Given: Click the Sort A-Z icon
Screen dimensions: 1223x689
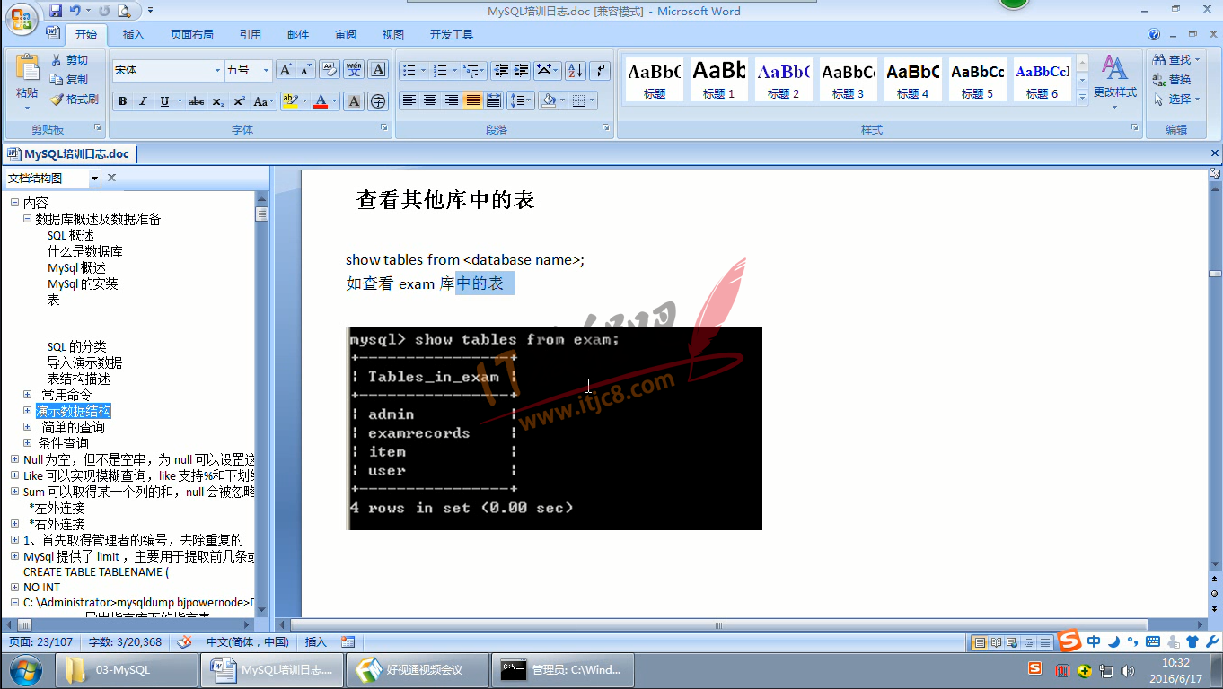Looking at the screenshot, I should point(575,70).
